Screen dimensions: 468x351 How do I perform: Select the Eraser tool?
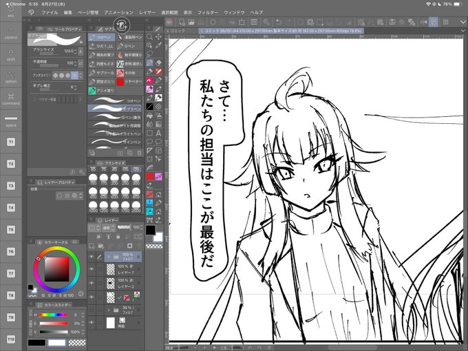[158, 63]
